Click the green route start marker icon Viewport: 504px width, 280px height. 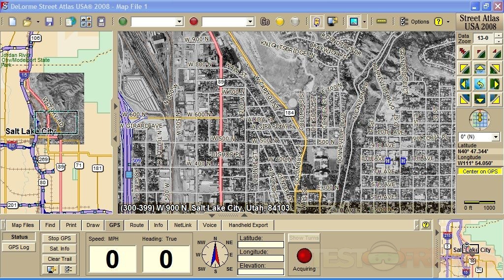[x=123, y=22]
